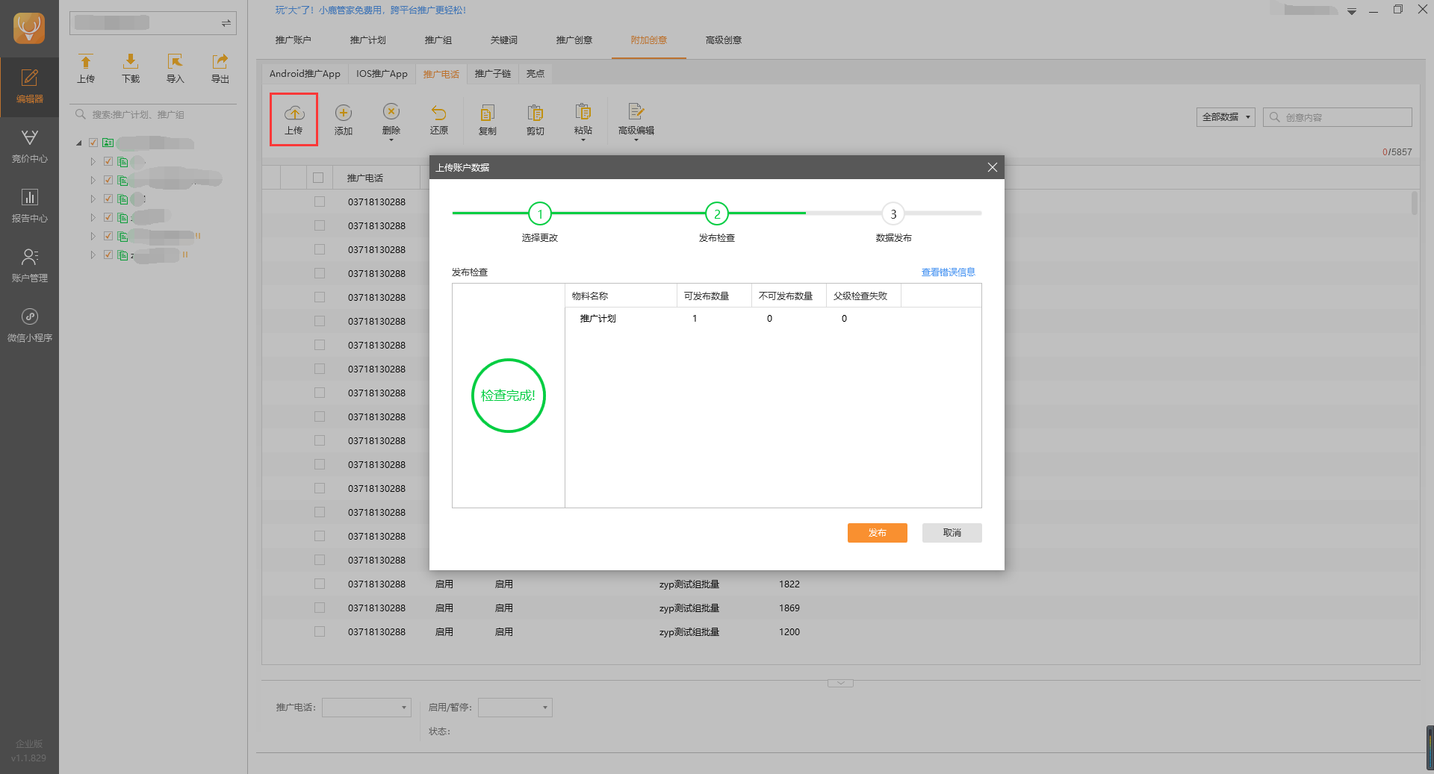The image size is (1434, 774).
Task: Open the 编辑器 editor sidebar section
Action: pyautogui.click(x=29, y=87)
